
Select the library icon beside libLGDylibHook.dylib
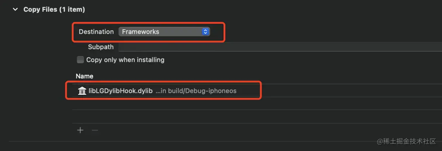[x=82, y=91]
